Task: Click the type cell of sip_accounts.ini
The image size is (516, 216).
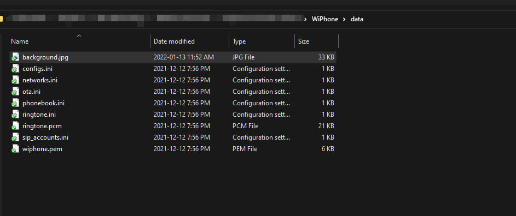Action: coord(262,137)
